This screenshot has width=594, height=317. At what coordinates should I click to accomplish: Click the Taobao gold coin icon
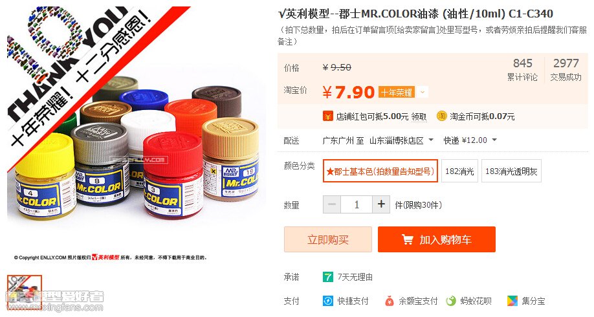point(442,116)
